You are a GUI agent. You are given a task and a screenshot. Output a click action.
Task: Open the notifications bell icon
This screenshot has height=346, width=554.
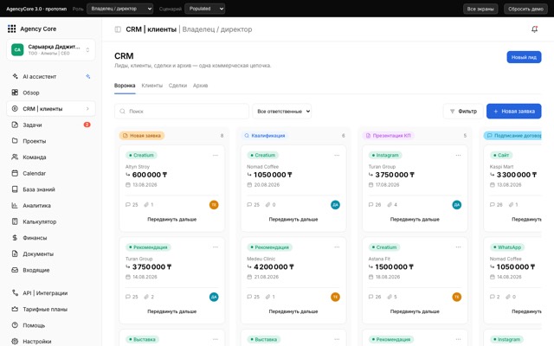(x=534, y=29)
